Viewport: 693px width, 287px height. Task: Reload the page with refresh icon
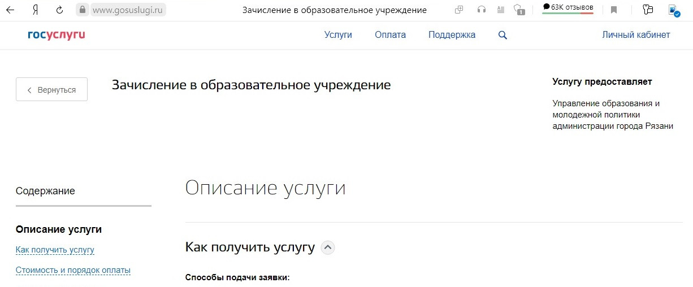[x=59, y=10]
